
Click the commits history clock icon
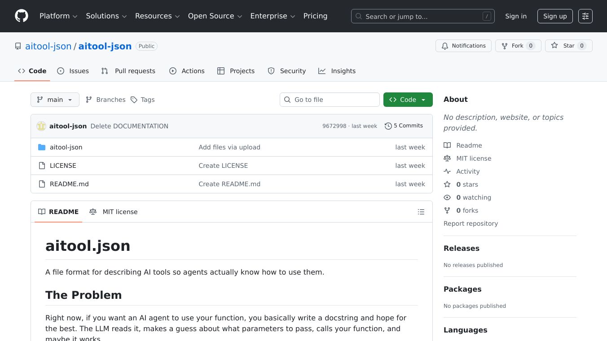click(388, 126)
